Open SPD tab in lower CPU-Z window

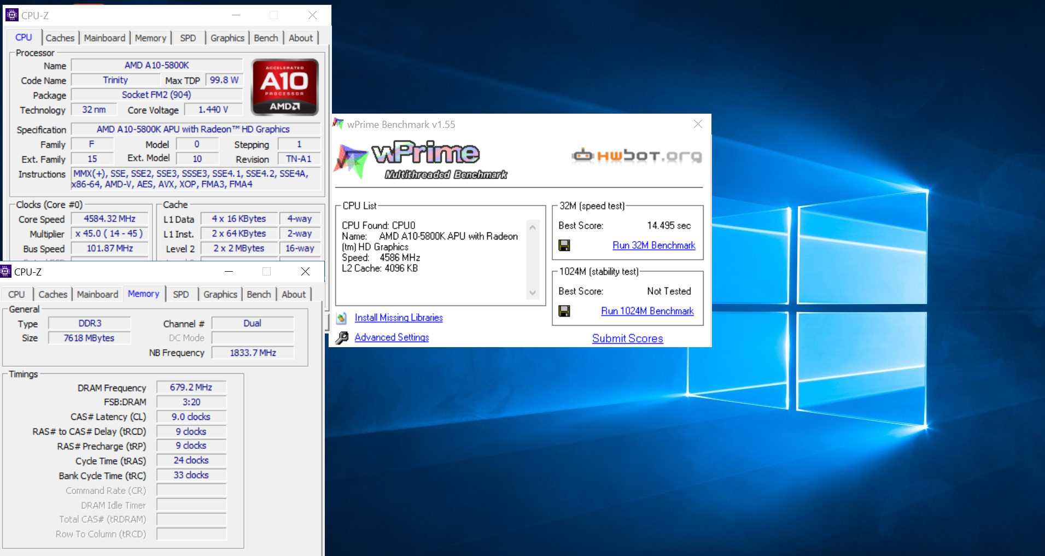[181, 294]
